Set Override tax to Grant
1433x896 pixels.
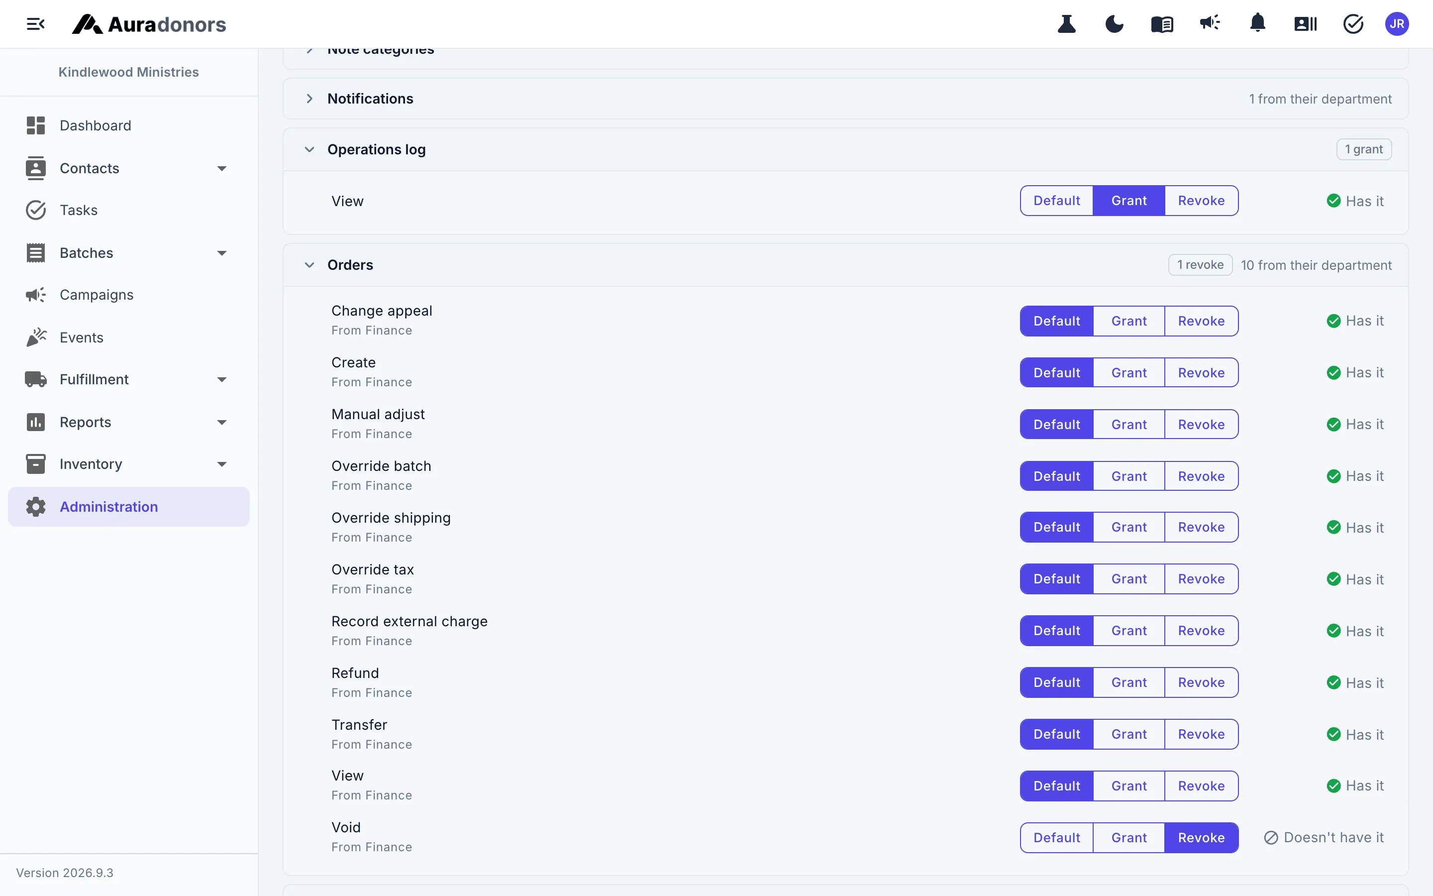pos(1128,579)
